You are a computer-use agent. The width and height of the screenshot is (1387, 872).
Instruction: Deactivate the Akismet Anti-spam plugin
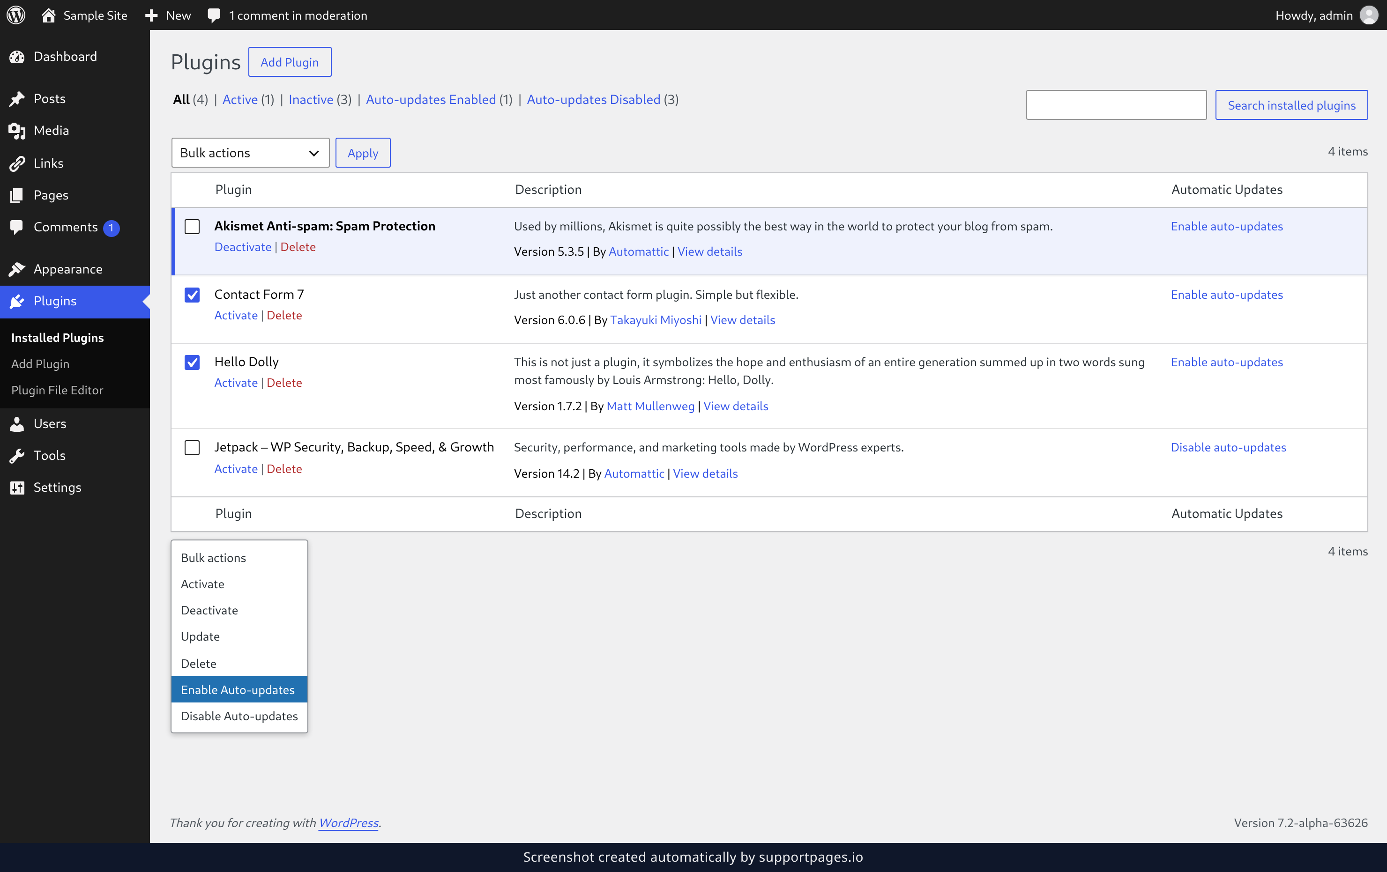tap(243, 246)
